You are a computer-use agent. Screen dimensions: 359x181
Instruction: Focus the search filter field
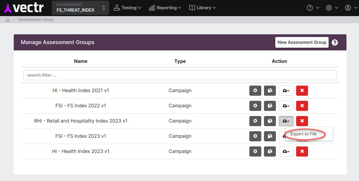(180, 75)
